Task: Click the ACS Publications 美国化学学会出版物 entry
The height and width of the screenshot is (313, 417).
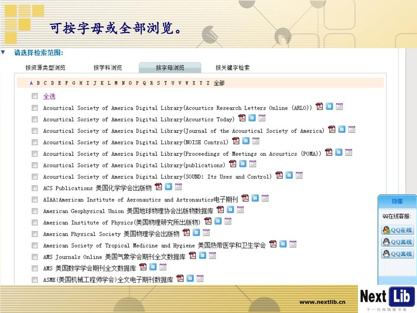Action: [x=97, y=188]
